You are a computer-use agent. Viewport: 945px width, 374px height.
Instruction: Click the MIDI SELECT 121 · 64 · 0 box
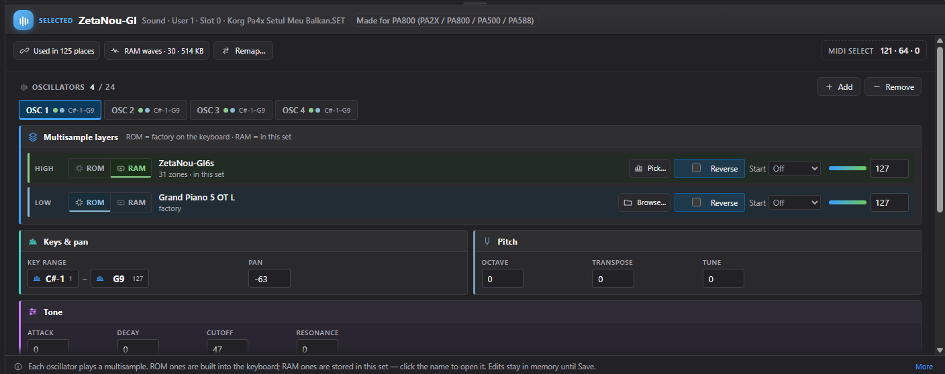click(874, 51)
